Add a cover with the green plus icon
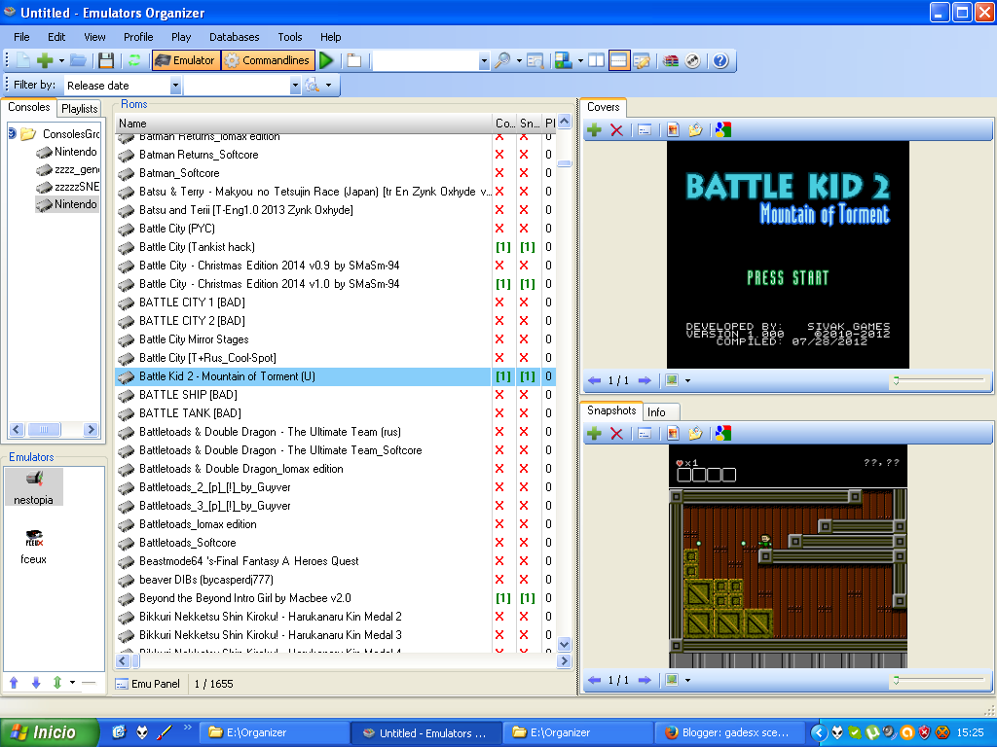 [594, 130]
